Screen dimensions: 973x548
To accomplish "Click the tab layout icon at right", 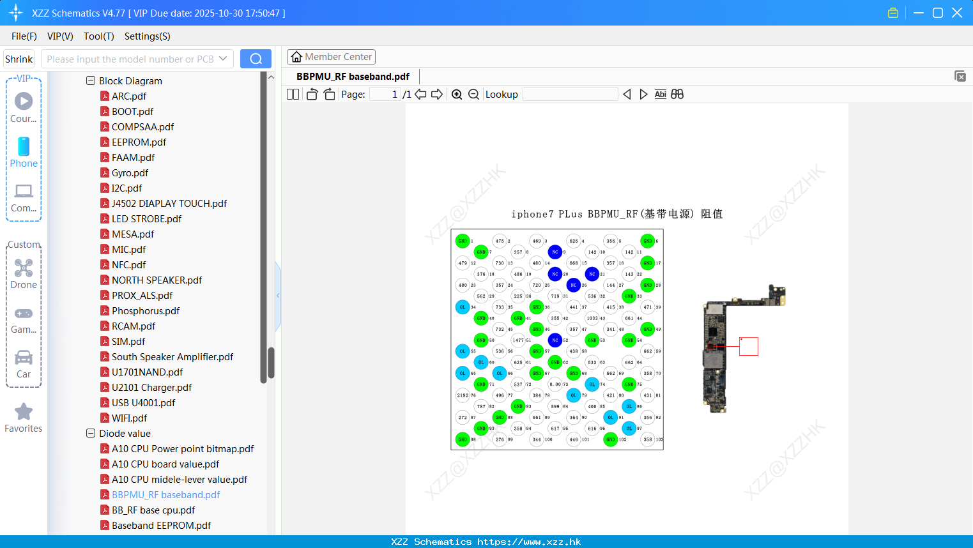I will [x=960, y=76].
